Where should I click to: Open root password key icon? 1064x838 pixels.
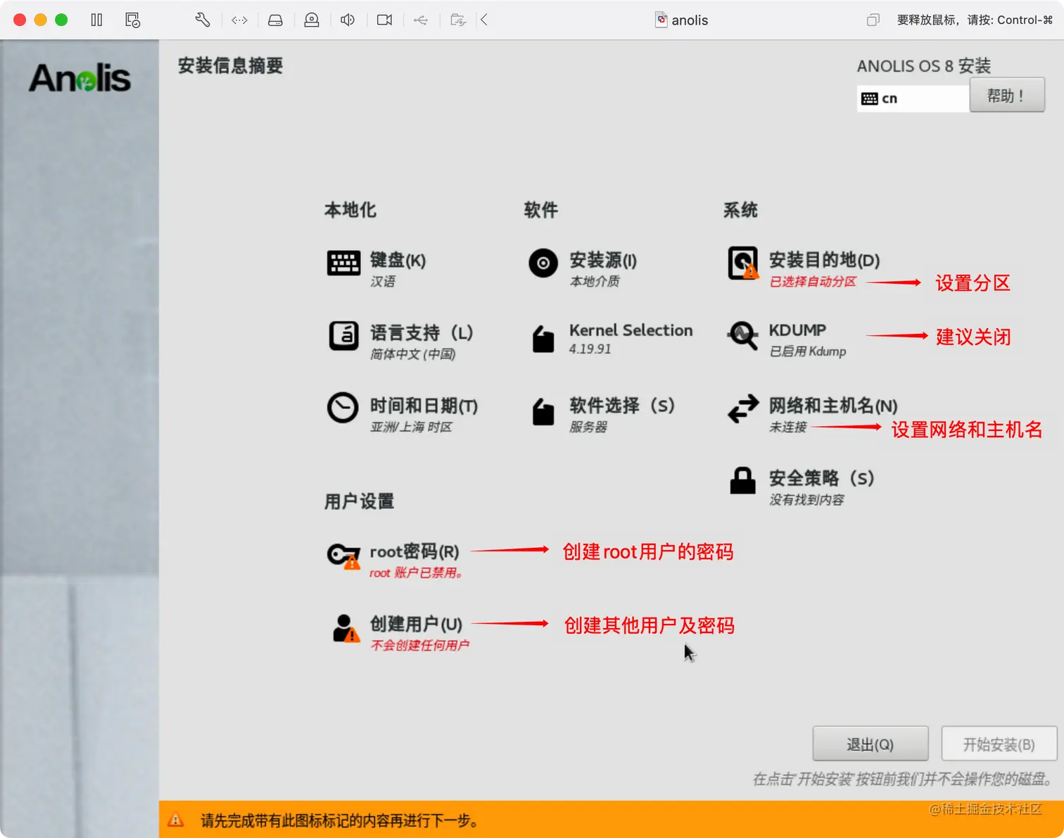(344, 556)
